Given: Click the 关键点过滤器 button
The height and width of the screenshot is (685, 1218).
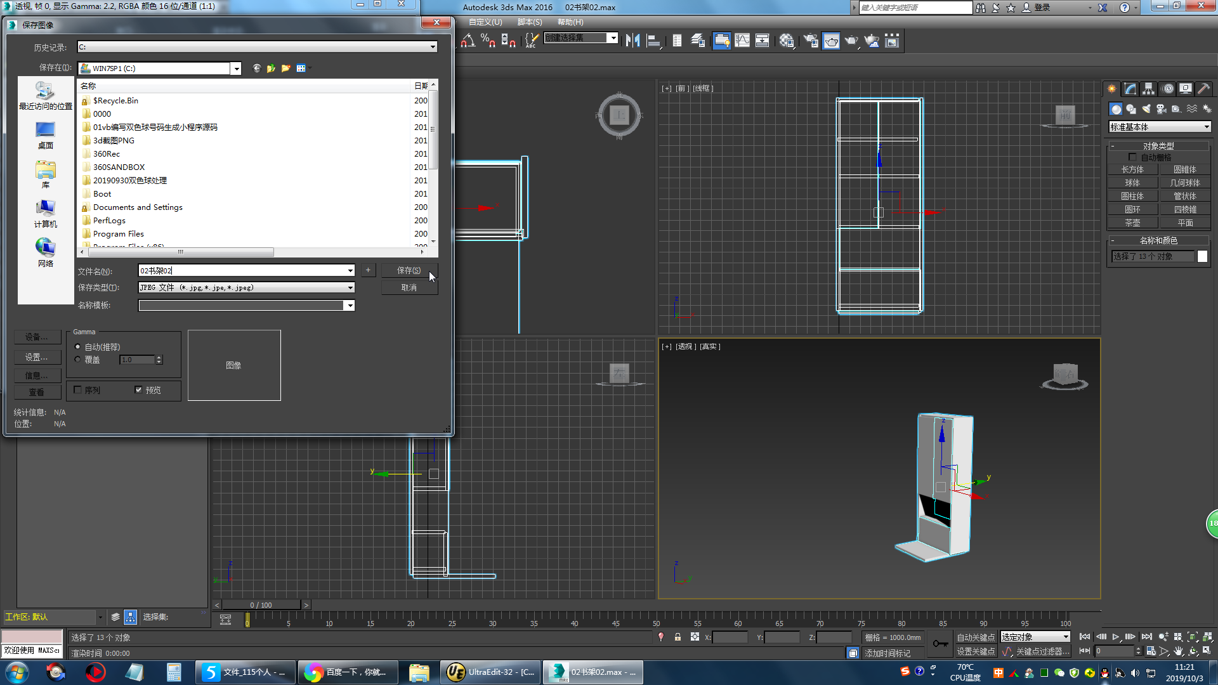Looking at the screenshot, I should [x=1043, y=651].
